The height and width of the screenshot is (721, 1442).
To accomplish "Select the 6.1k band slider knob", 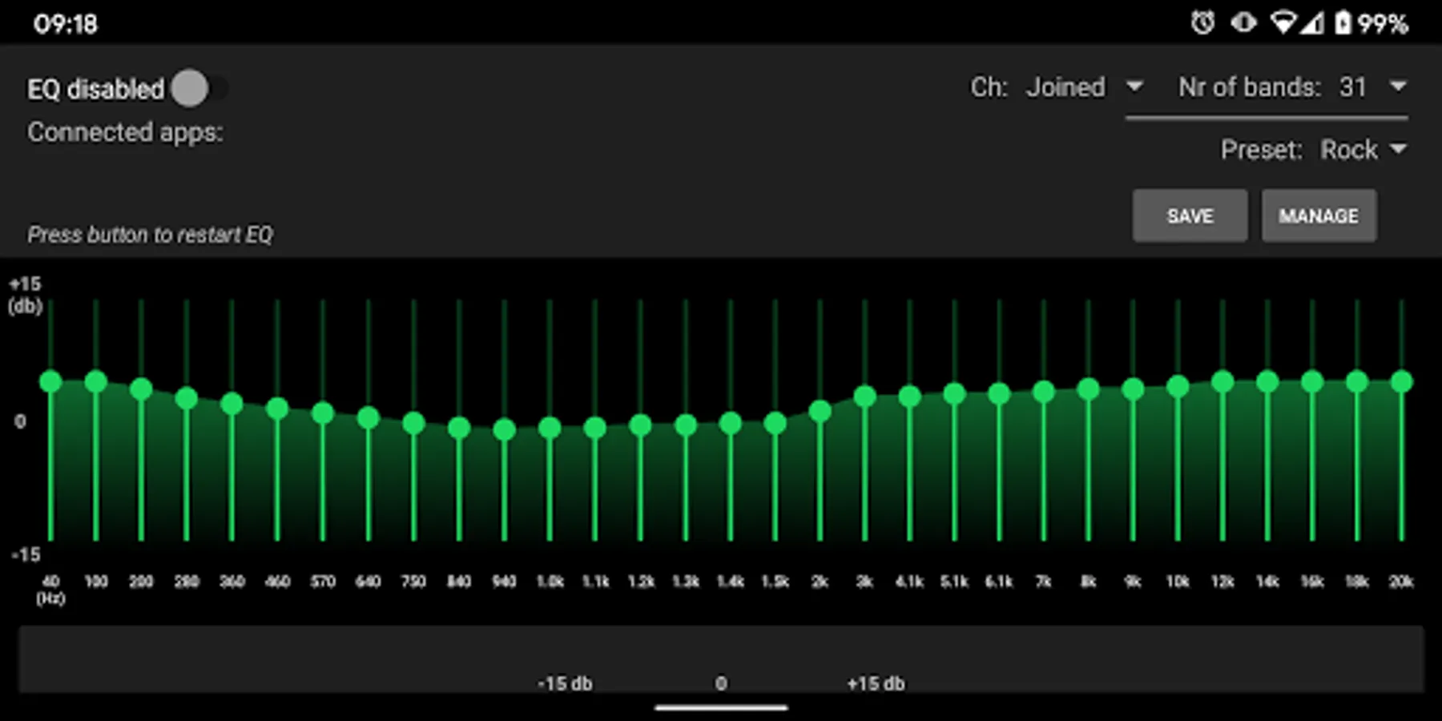I will pyautogui.click(x=999, y=393).
